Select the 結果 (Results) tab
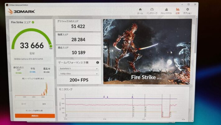 [178, 11]
